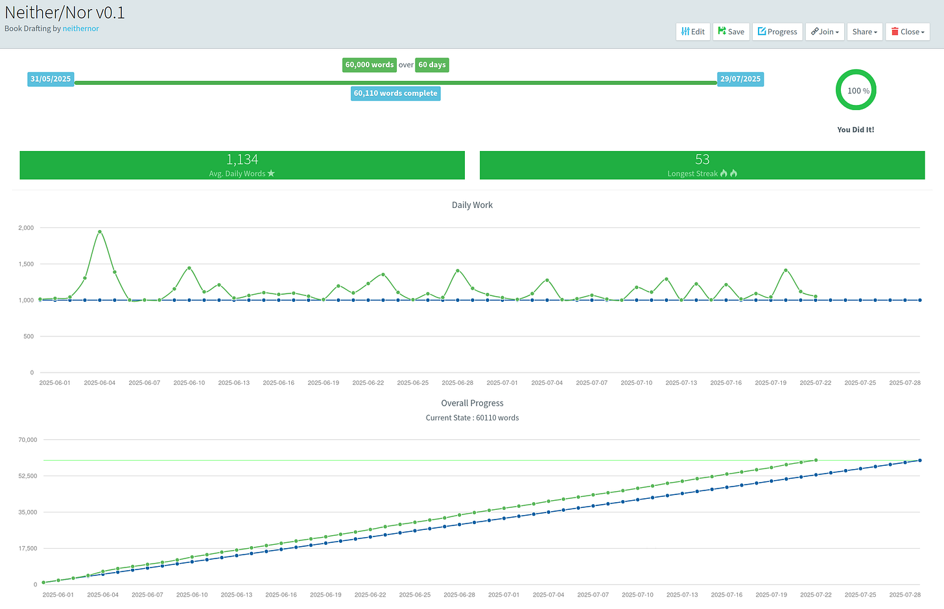Click the red trash icon on Close

[895, 31]
